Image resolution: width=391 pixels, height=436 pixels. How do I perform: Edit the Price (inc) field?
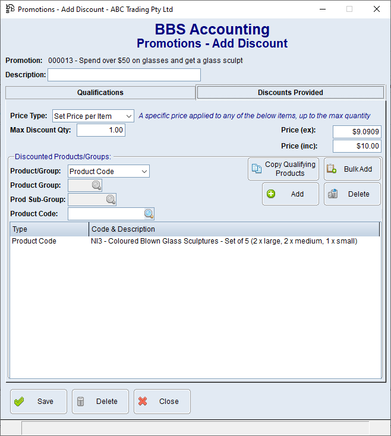tap(357, 146)
